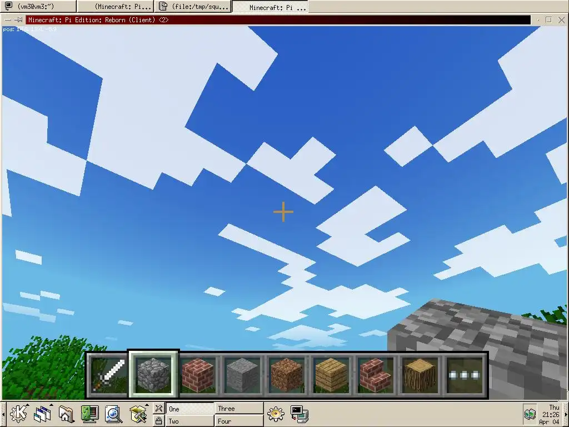Switch to desktop One in pager
The height and width of the screenshot is (427, 569).
[189, 409]
